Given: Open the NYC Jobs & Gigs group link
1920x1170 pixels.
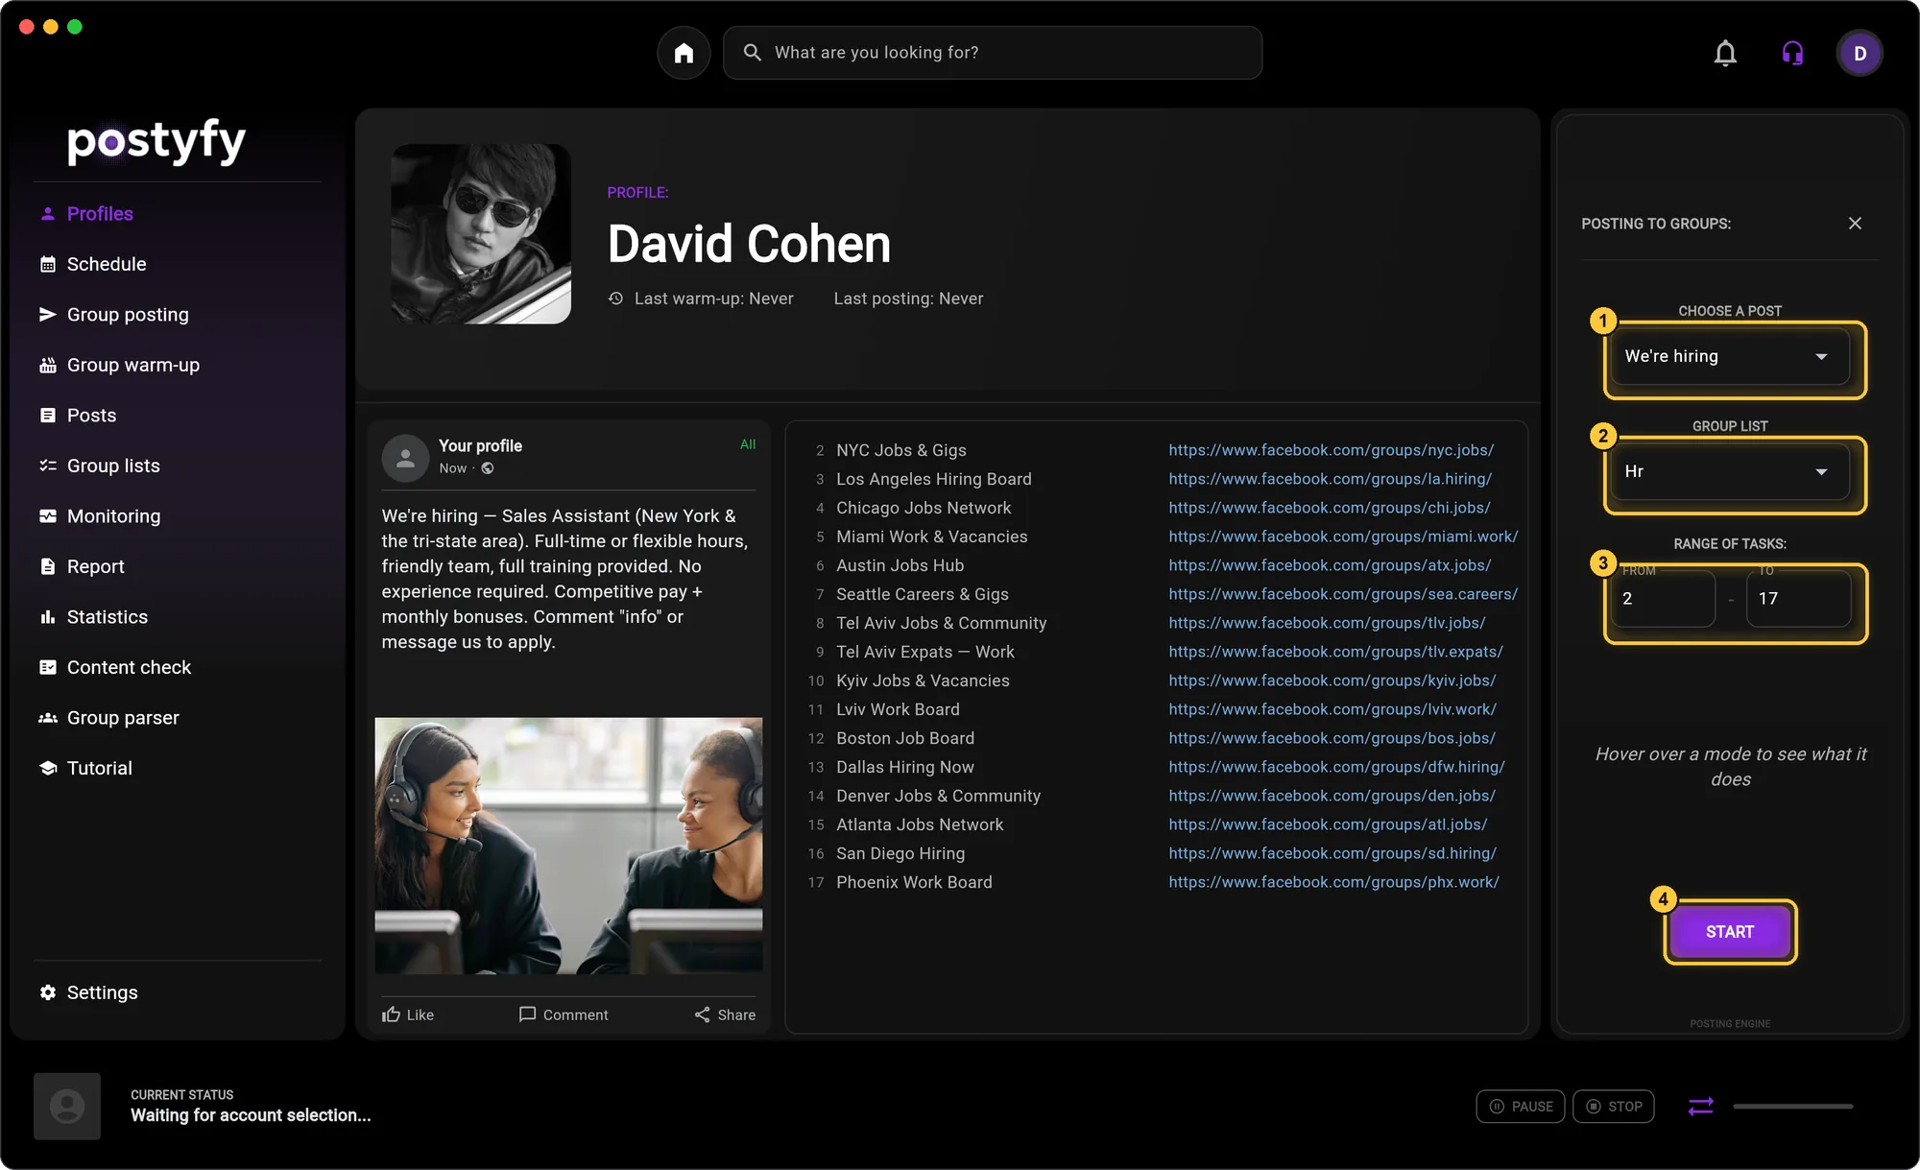Looking at the screenshot, I should (1332, 450).
